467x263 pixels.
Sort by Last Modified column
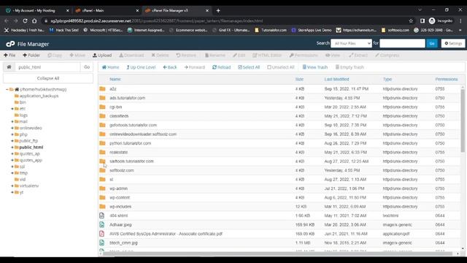336,79
